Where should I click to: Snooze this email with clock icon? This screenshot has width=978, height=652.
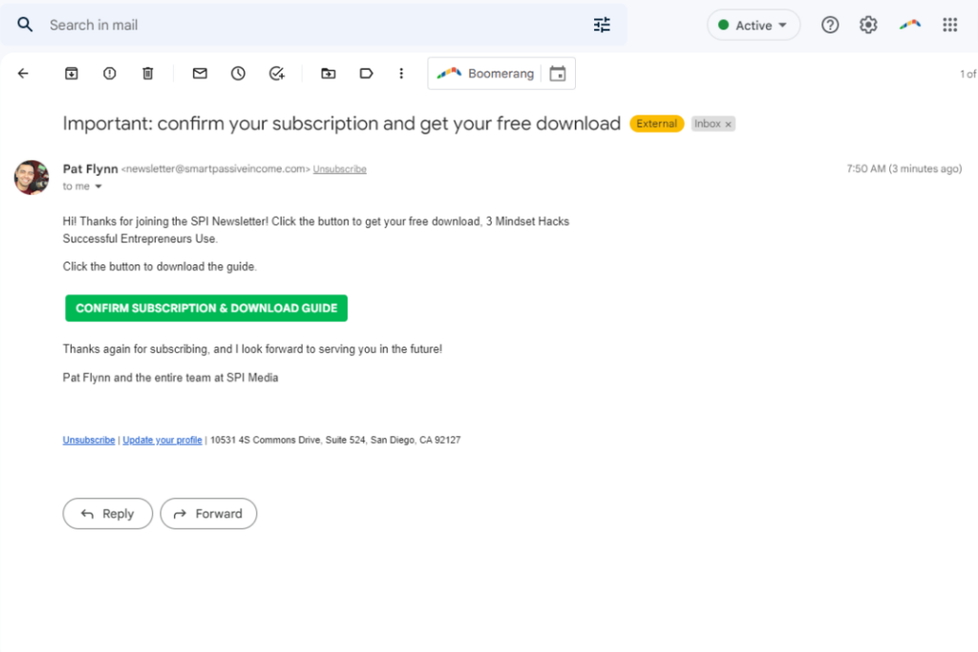pos(238,74)
